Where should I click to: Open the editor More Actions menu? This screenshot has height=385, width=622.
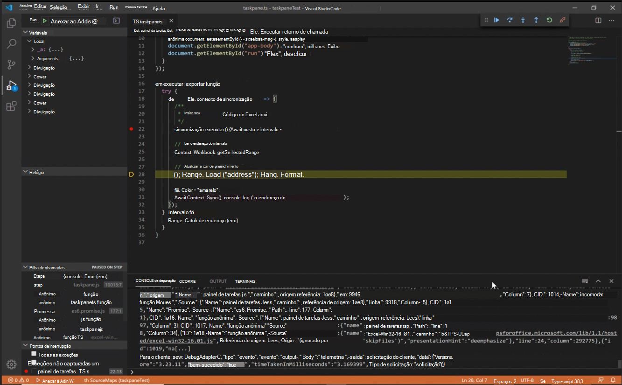[612, 21]
